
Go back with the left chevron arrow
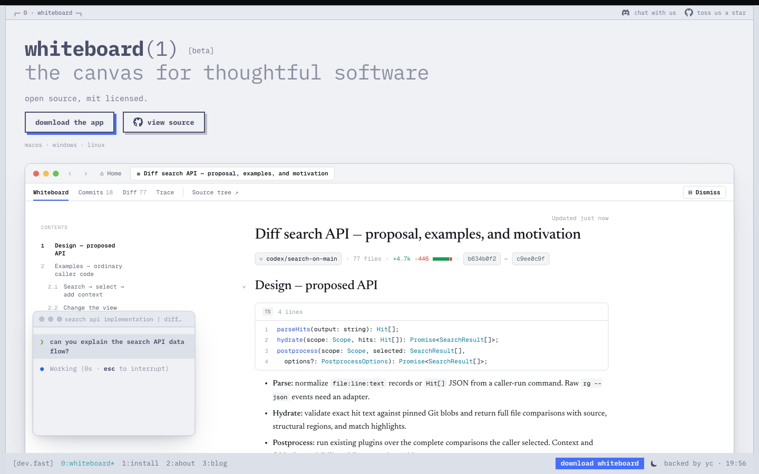pyautogui.click(x=70, y=173)
